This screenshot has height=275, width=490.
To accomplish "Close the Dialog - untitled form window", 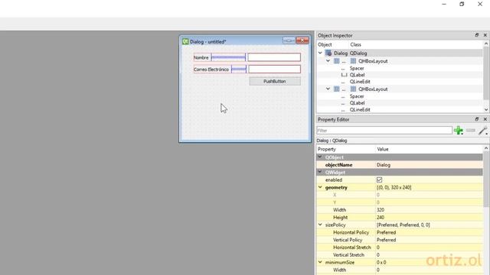I will (302, 40).
